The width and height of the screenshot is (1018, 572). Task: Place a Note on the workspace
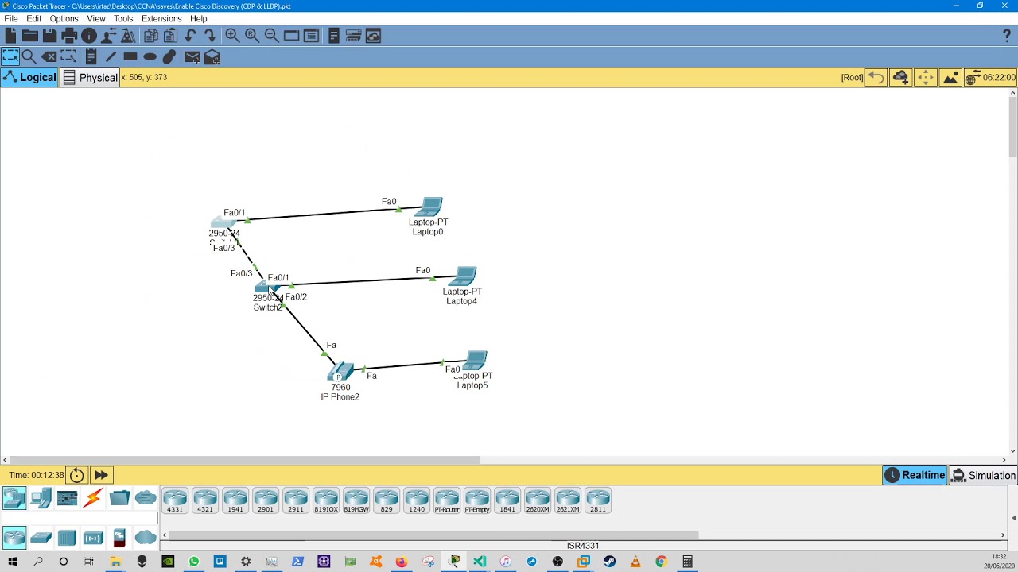click(x=91, y=56)
